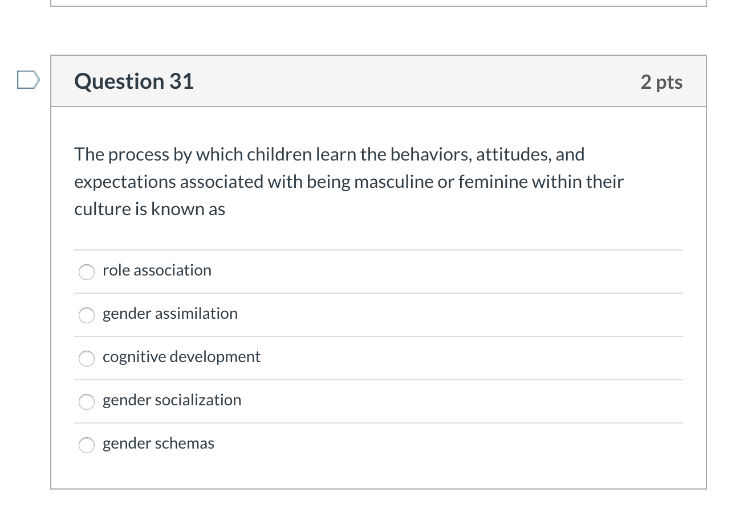
Task: Click the "culture is known as" line
Action: coord(149,209)
